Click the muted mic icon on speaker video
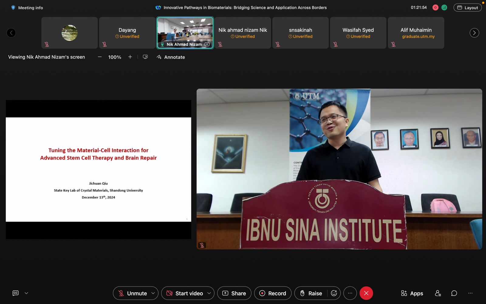Image resolution: width=486 pixels, height=304 pixels. tap(202, 245)
